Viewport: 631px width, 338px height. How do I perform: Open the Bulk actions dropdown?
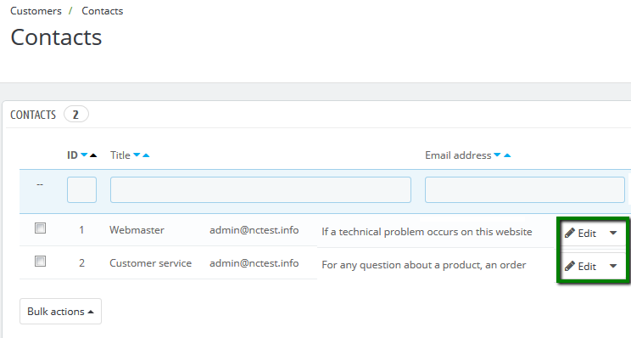60,312
